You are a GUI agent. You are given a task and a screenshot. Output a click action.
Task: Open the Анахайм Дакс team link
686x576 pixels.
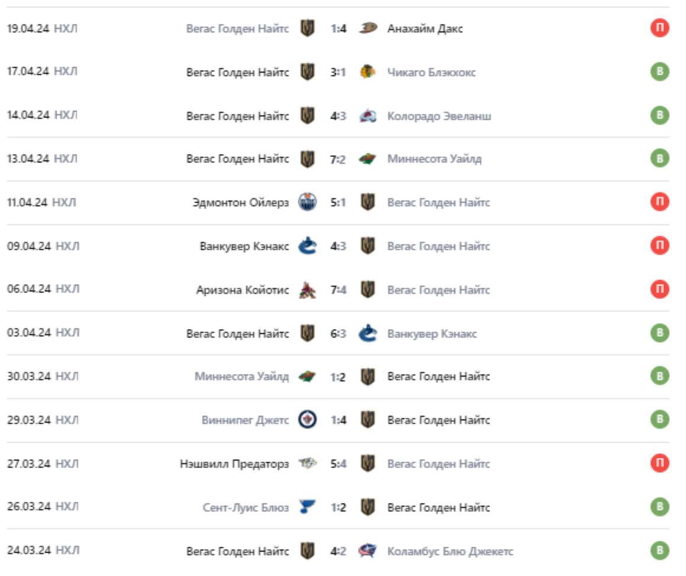(x=425, y=28)
